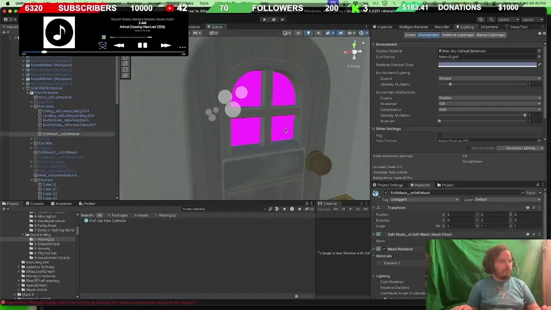The height and width of the screenshot is (310, 551).
Task: Open Generate Lighting dropdown arrow
Action: (x=542, y=148)
